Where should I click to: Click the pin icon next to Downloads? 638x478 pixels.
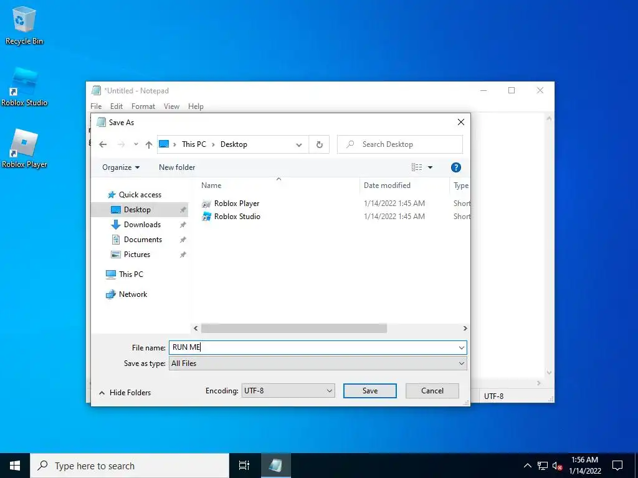tap(183, 225)
